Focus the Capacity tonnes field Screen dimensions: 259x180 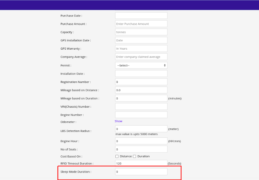[141, 32]
